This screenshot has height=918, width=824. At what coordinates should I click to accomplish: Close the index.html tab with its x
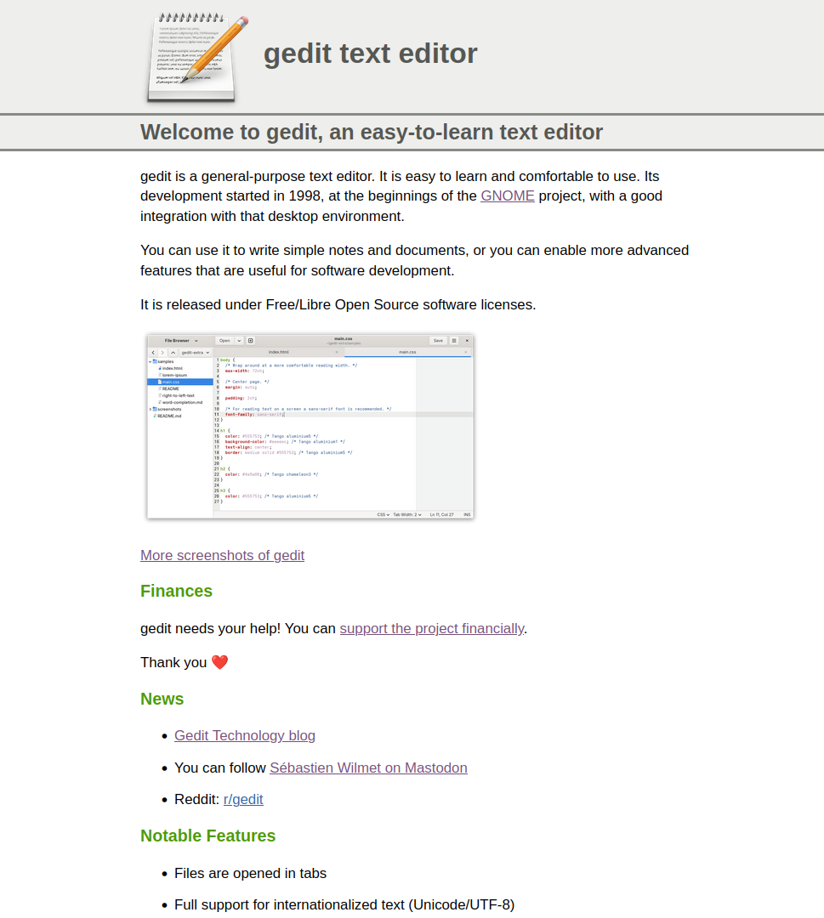337,352
